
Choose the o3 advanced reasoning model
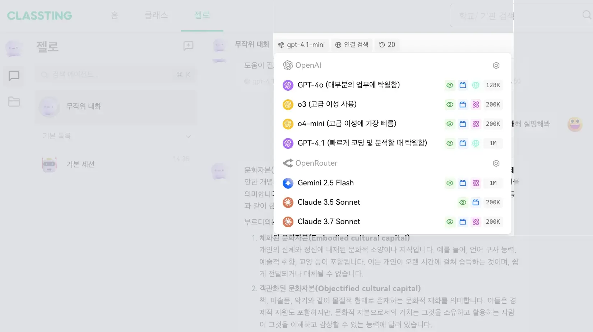[393, 104]
